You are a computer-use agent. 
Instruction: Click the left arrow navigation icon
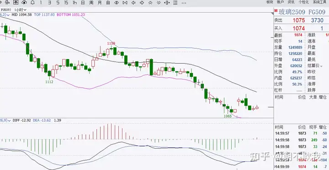point(133,3)
